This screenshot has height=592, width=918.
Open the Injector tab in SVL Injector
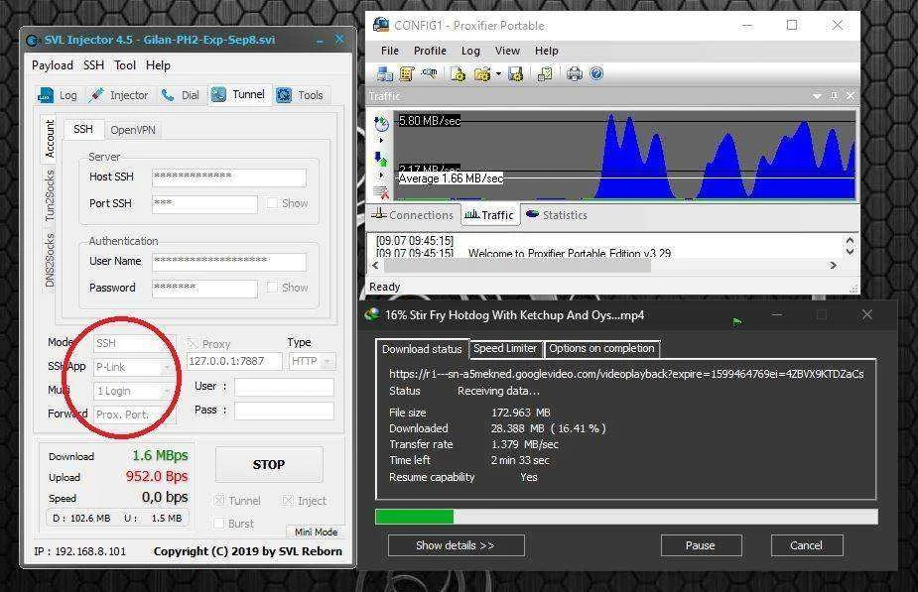pos(119,95)
